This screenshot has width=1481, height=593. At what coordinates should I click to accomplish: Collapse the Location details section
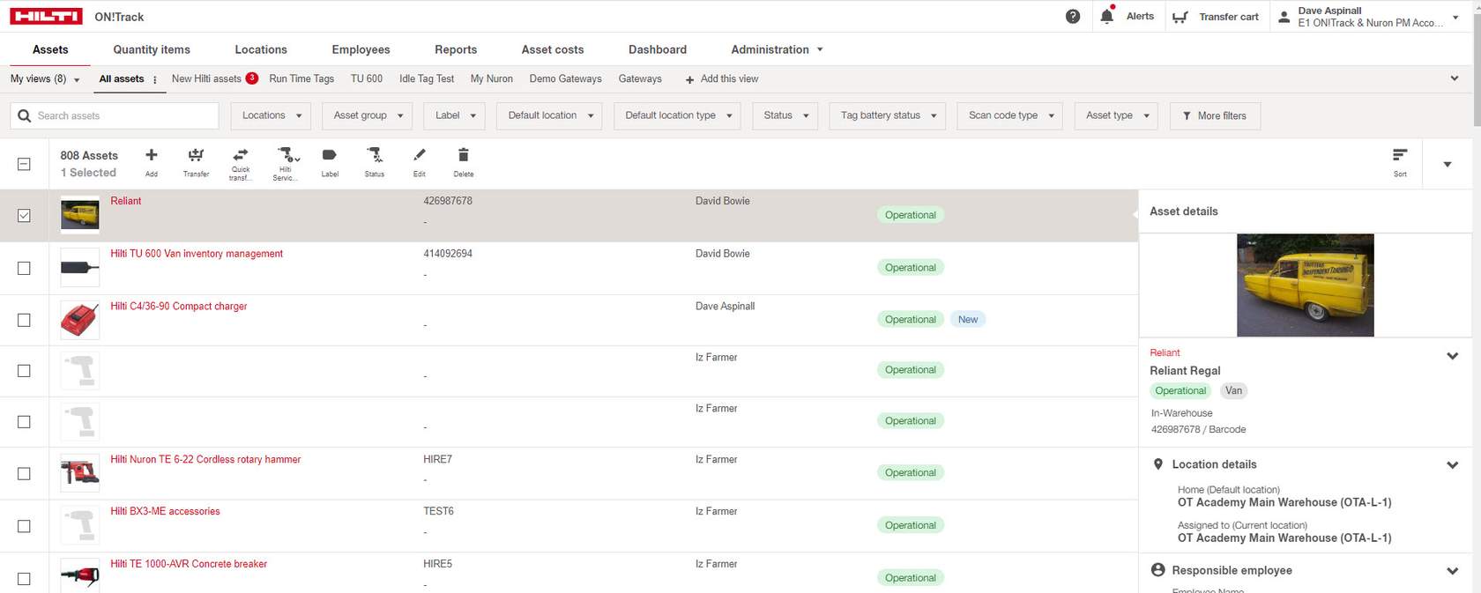click(x=1452, y=464)
